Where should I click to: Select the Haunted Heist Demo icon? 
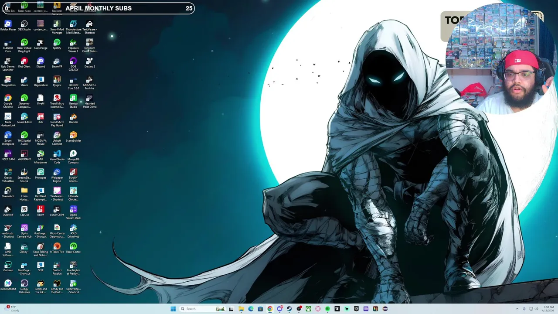pyautogui.click(x=90, y=101)
